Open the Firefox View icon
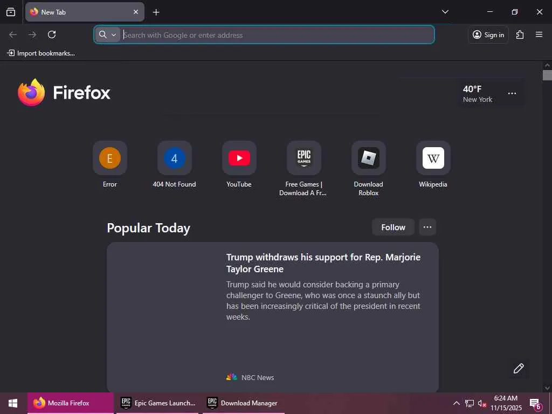 click(11, 12)
